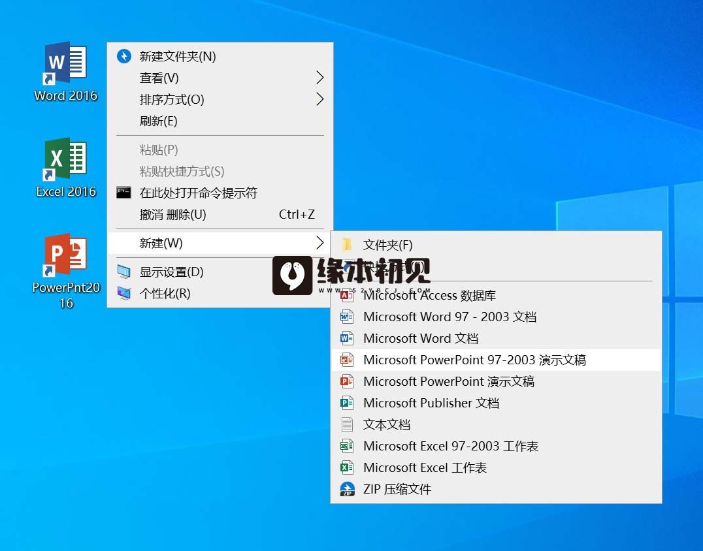Click the disabled 粘贴快捷方式(S) entry
703x551 pixels.
tap(220, 171)
